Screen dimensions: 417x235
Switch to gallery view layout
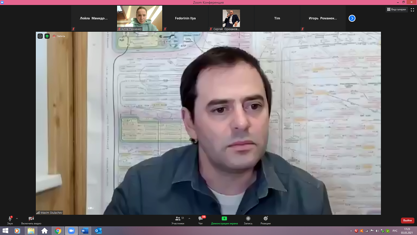click(x=397, y=9)
